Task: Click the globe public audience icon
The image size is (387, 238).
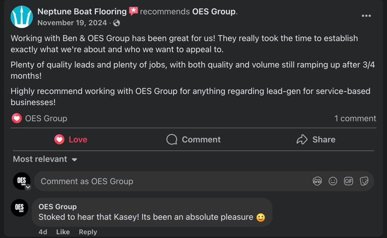Action: tap(116, 23)
